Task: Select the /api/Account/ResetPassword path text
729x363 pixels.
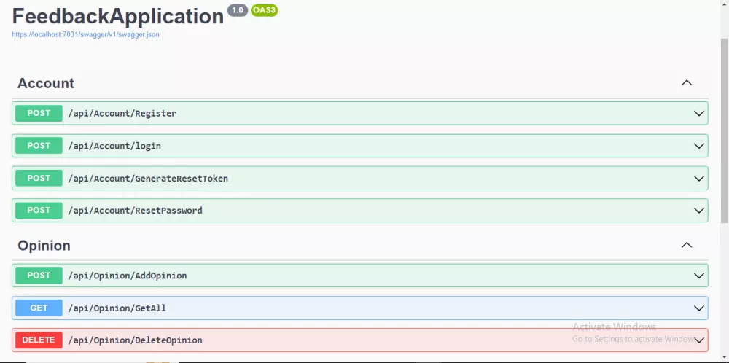Action: (136, 211)
